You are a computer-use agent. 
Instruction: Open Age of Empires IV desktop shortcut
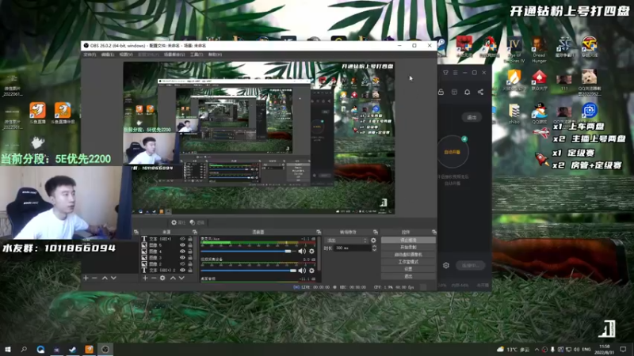(514, 49)
